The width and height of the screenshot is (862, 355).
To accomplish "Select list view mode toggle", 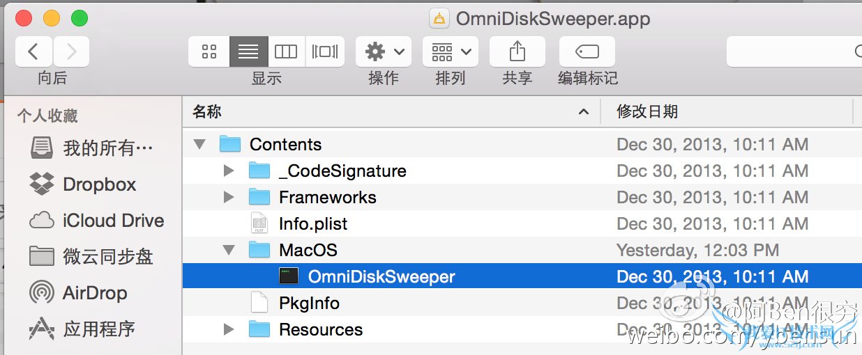I will pos(248,52).
